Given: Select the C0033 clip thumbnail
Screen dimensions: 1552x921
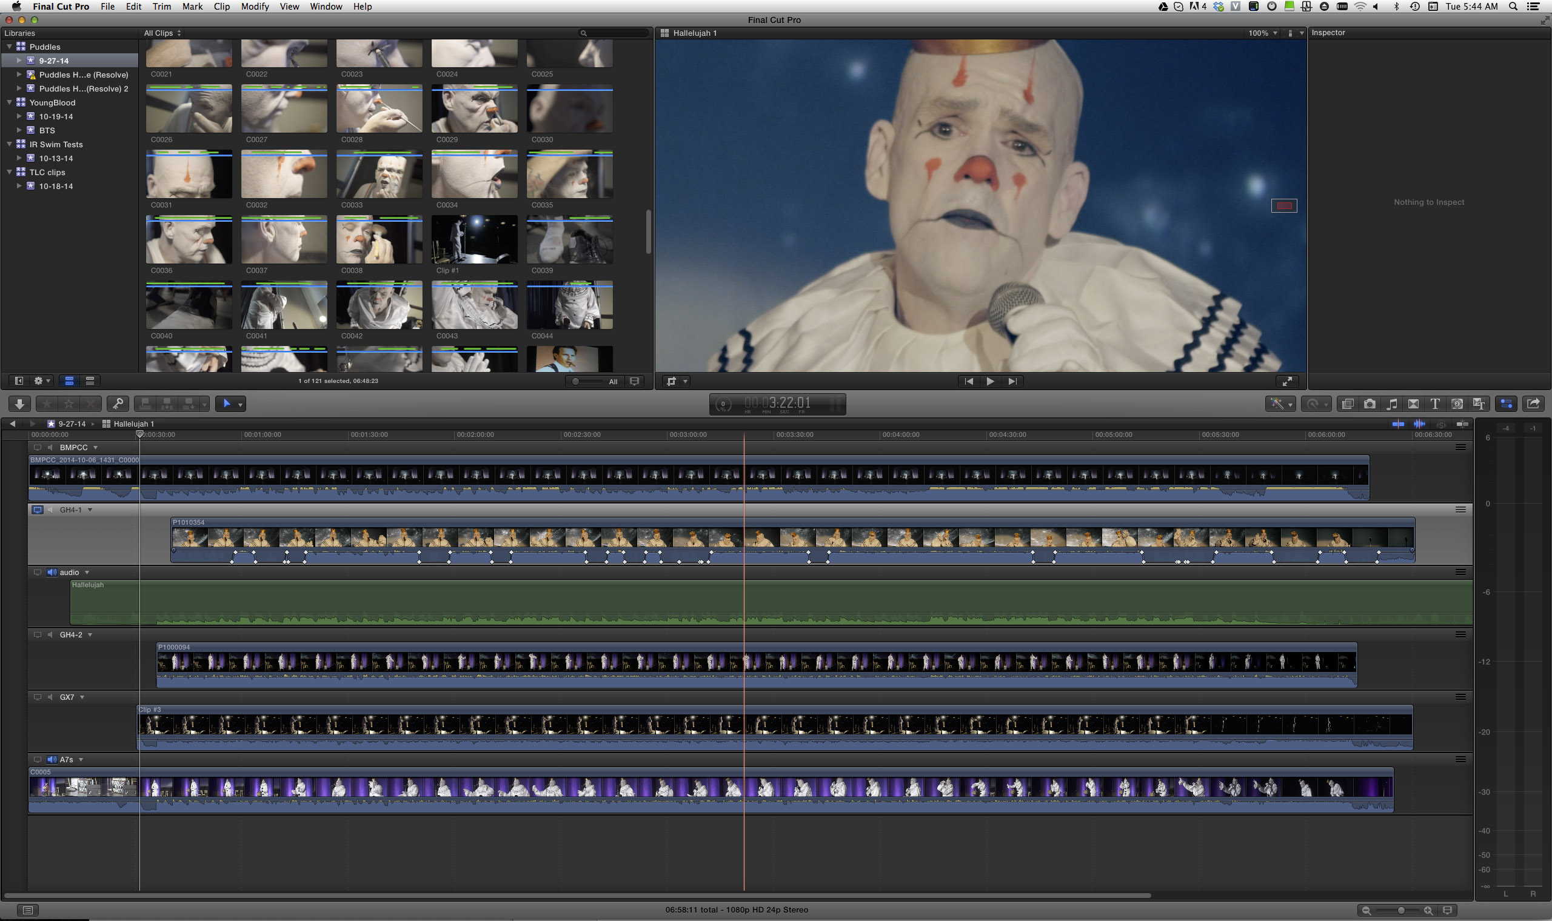Looking at the screenshot, I should click(379, 175).
